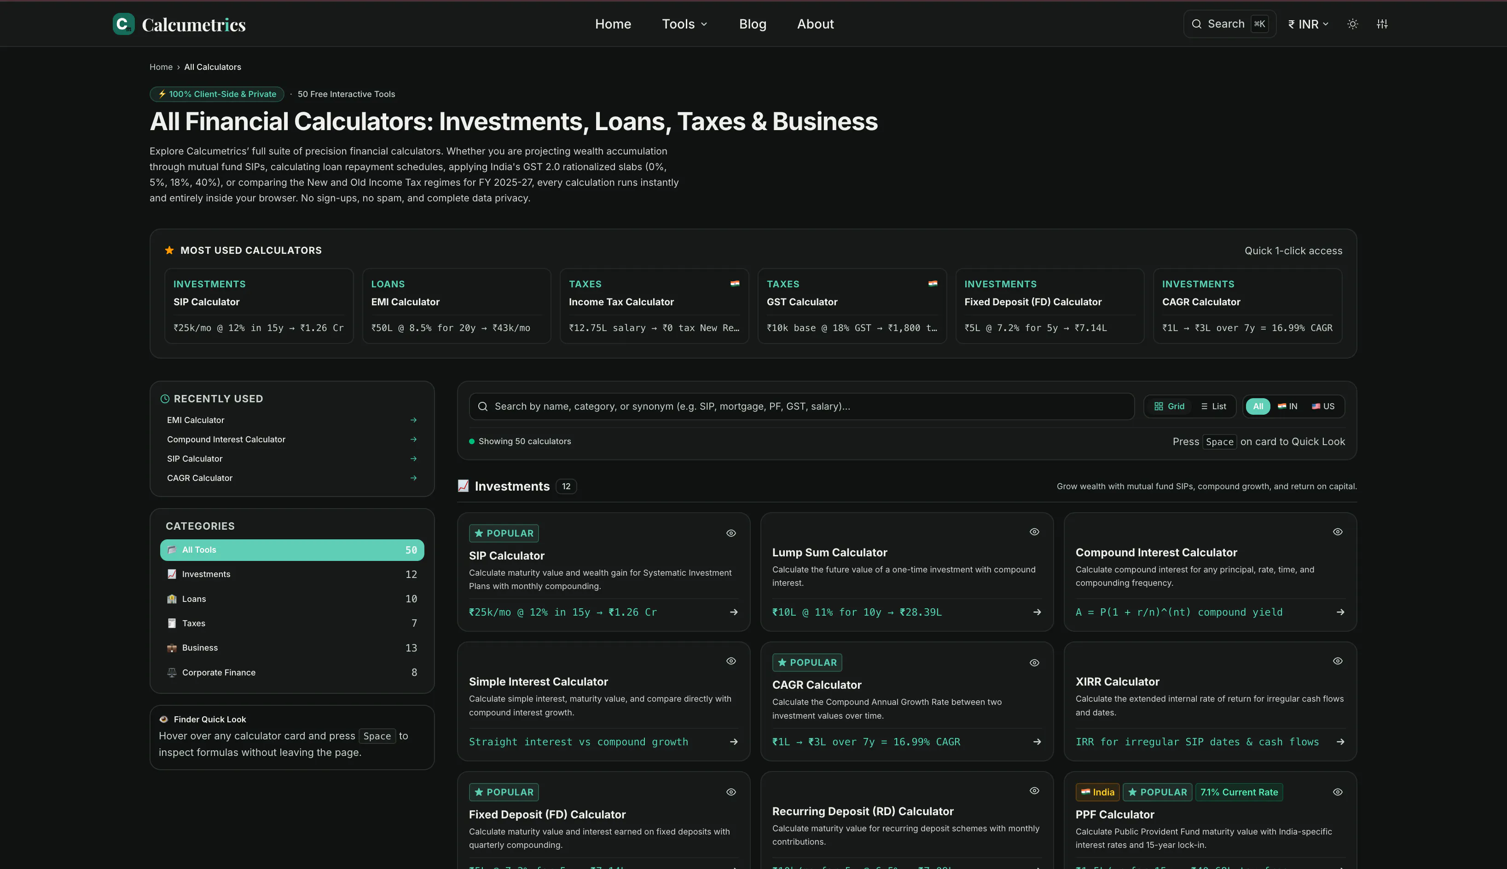
Task: Click arrow on XIRR Calculator card
Action: (1341, 742)
